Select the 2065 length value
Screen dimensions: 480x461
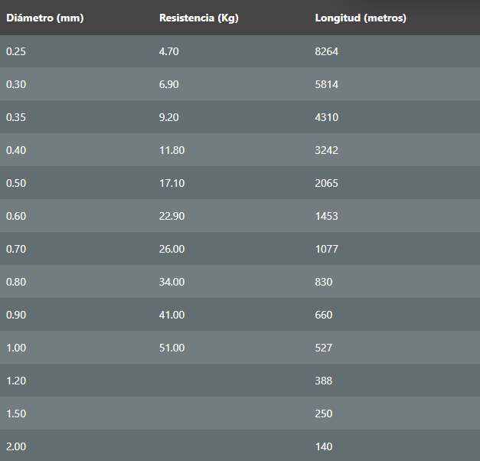click(326, 183)
